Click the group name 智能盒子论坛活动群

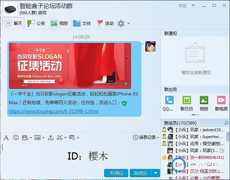(46, 6)
